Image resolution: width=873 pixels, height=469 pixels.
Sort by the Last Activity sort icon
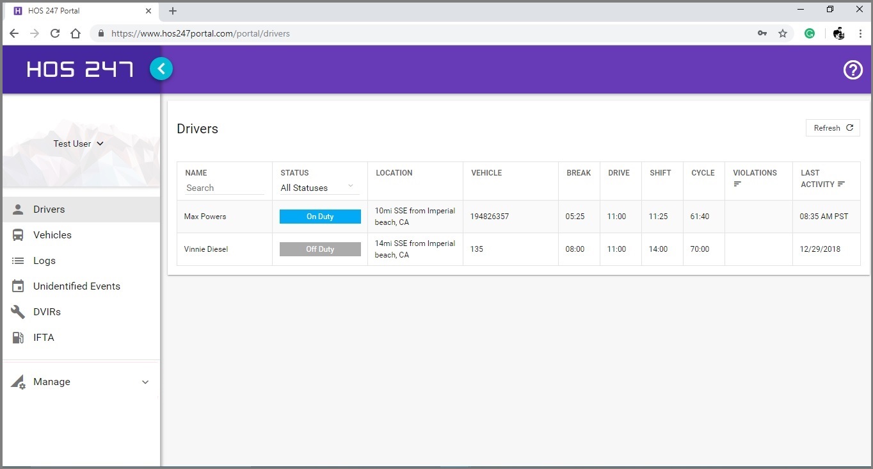[x=841, y=185]
